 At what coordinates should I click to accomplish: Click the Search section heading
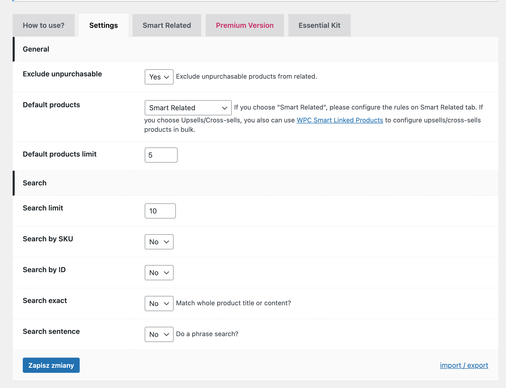click(35, 183)
